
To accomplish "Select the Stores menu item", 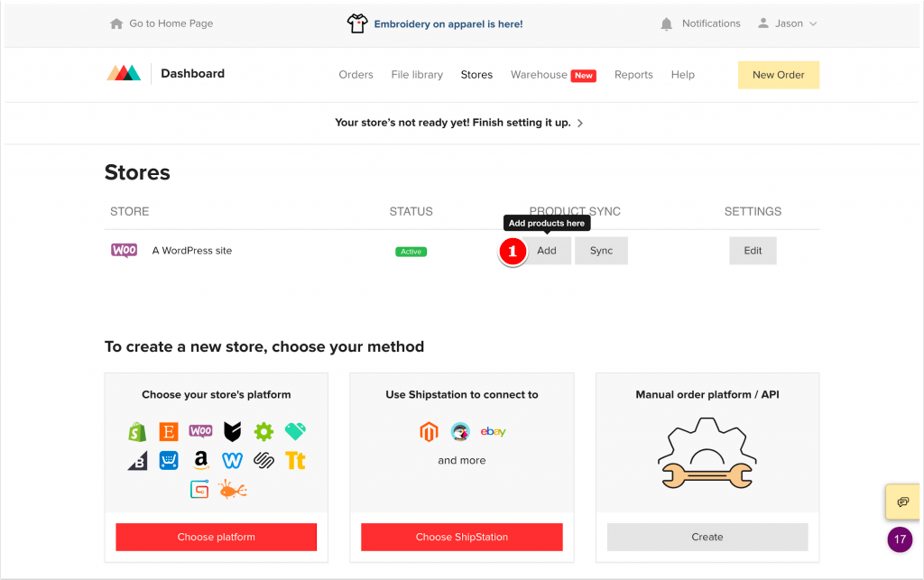I will [x=476, y=75].
